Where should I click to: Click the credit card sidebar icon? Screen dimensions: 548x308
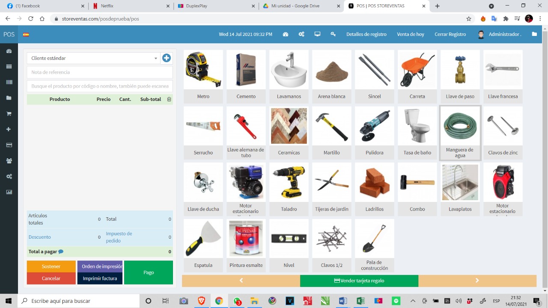[9, 145]
